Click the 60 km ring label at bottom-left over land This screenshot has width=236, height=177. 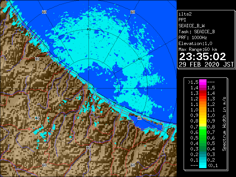[x=44, y=165]
